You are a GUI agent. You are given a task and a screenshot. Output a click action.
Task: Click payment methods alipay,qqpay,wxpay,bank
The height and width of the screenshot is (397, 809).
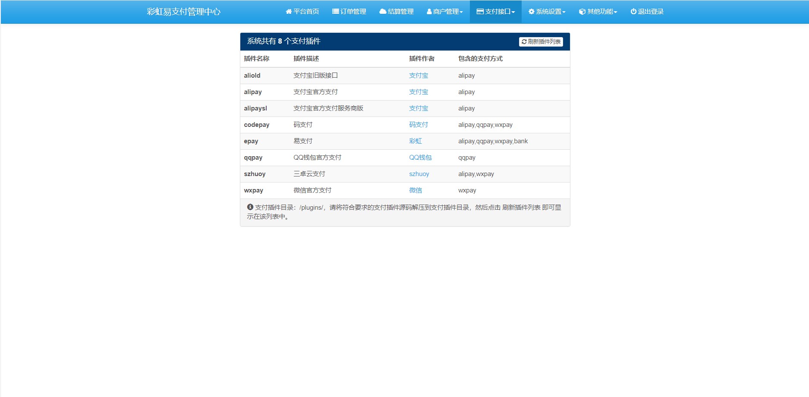493,141
